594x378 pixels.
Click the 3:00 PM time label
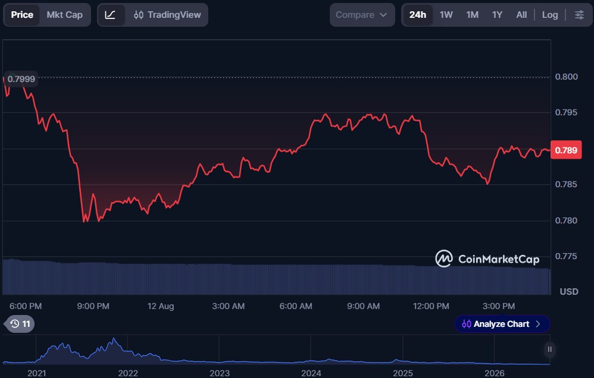499,306
